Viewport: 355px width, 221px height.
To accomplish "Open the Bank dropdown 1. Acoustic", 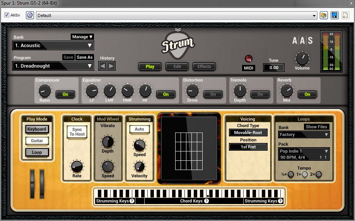I will 53,46.
